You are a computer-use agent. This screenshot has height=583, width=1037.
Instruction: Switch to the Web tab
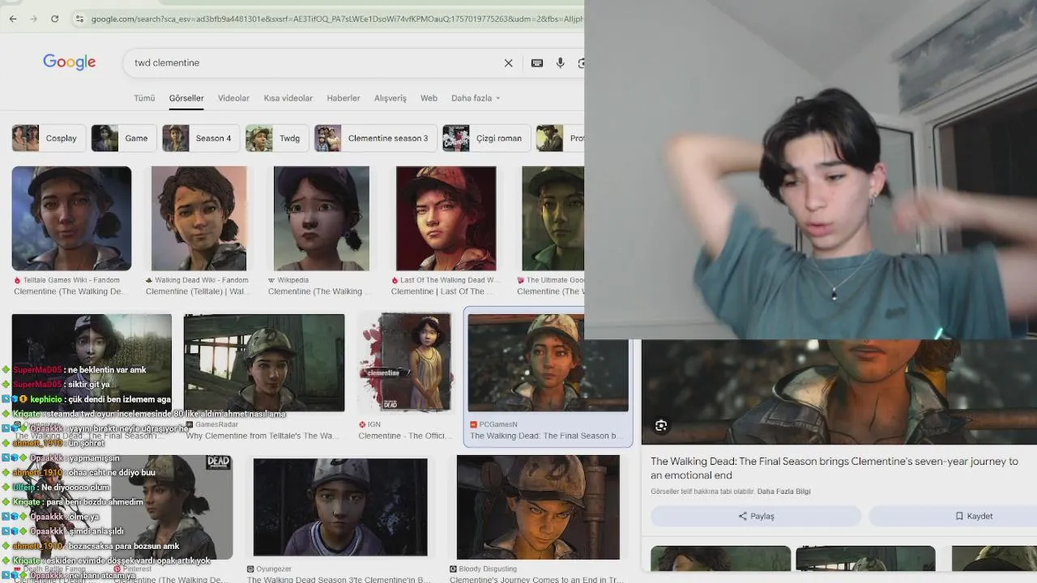click(x=429, y=98)
